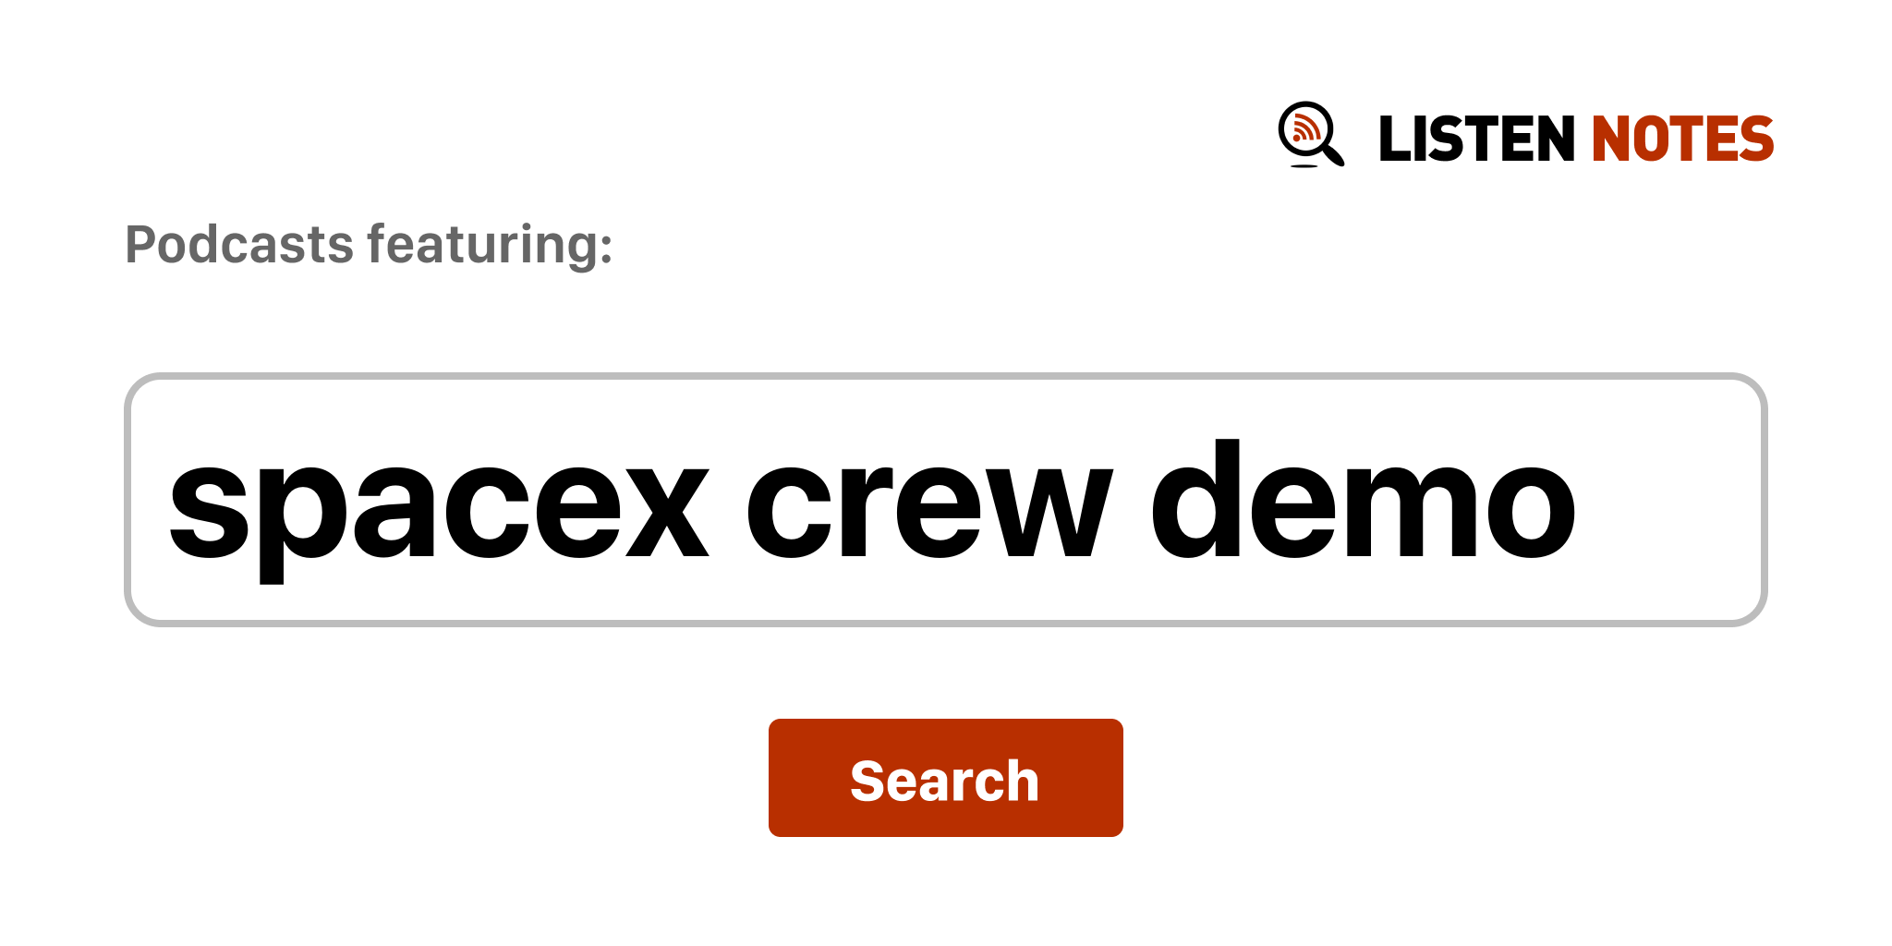Click the word "demo" in the search box
Image resolution: width=1892 pixels, height=946 pixels.
(x=1363, y=503)
